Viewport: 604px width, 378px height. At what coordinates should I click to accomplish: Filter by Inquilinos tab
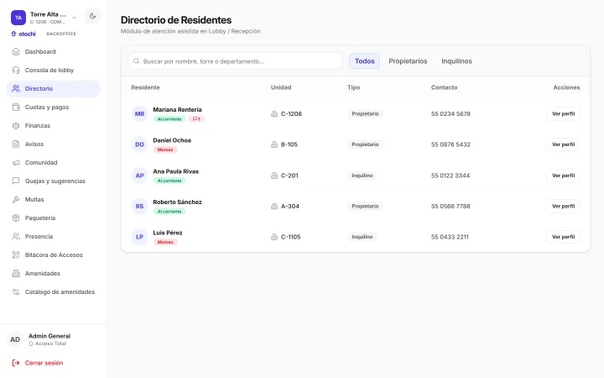click(x=456, y=61)
